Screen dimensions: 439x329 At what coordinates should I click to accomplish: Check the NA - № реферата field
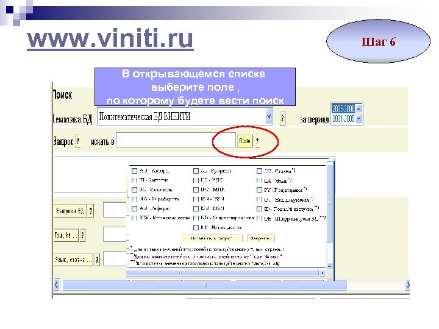pos(134,199)
